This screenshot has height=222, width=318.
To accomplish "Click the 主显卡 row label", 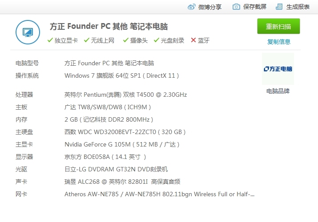I will click(x=24, y=144).
